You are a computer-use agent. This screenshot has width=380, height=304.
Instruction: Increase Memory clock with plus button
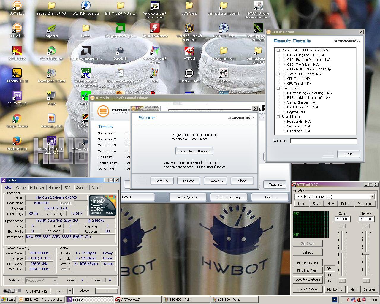[x=366, y=226]
